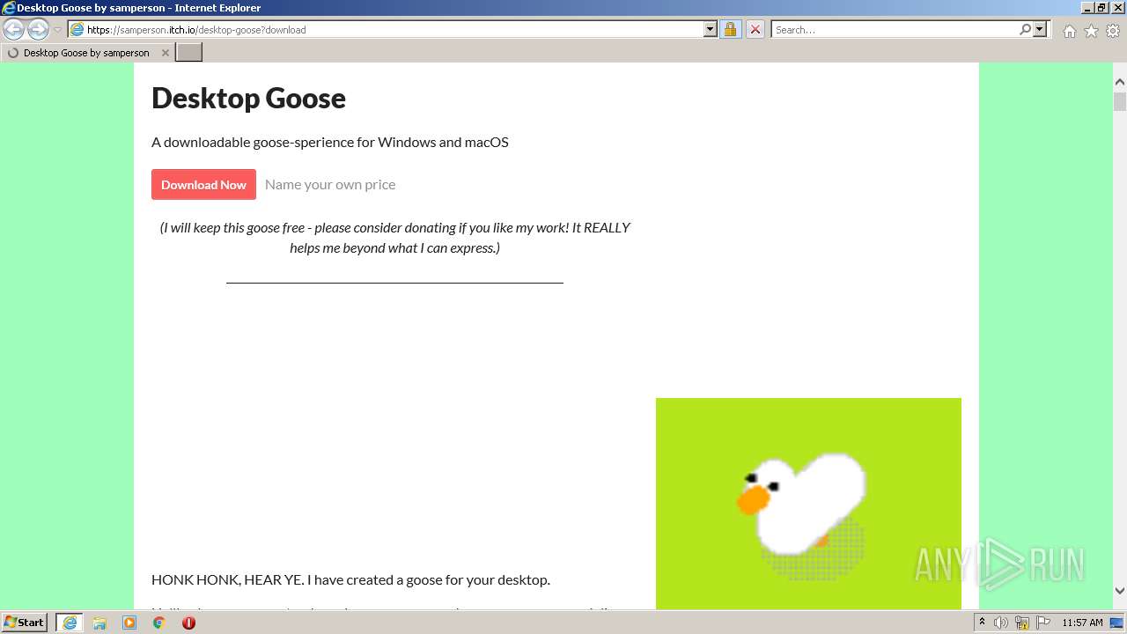Open Chrome taskbar icon
The width and height of the screenshot is (1127, 634).
(x=159, y=623)
